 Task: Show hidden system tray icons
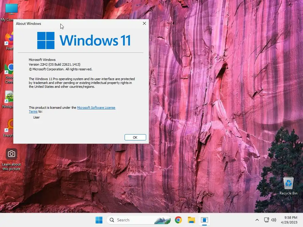tap(257, 220)
